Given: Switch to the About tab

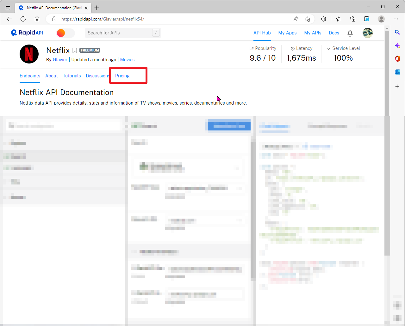Looking at the screenshot, I should [x=52, y=76].
